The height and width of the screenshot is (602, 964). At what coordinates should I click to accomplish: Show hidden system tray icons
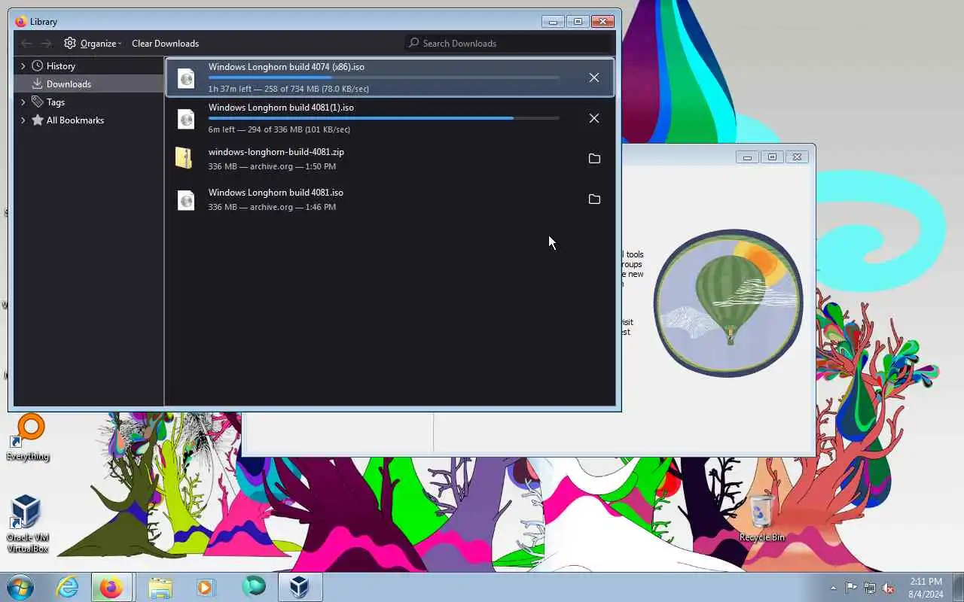833,588
